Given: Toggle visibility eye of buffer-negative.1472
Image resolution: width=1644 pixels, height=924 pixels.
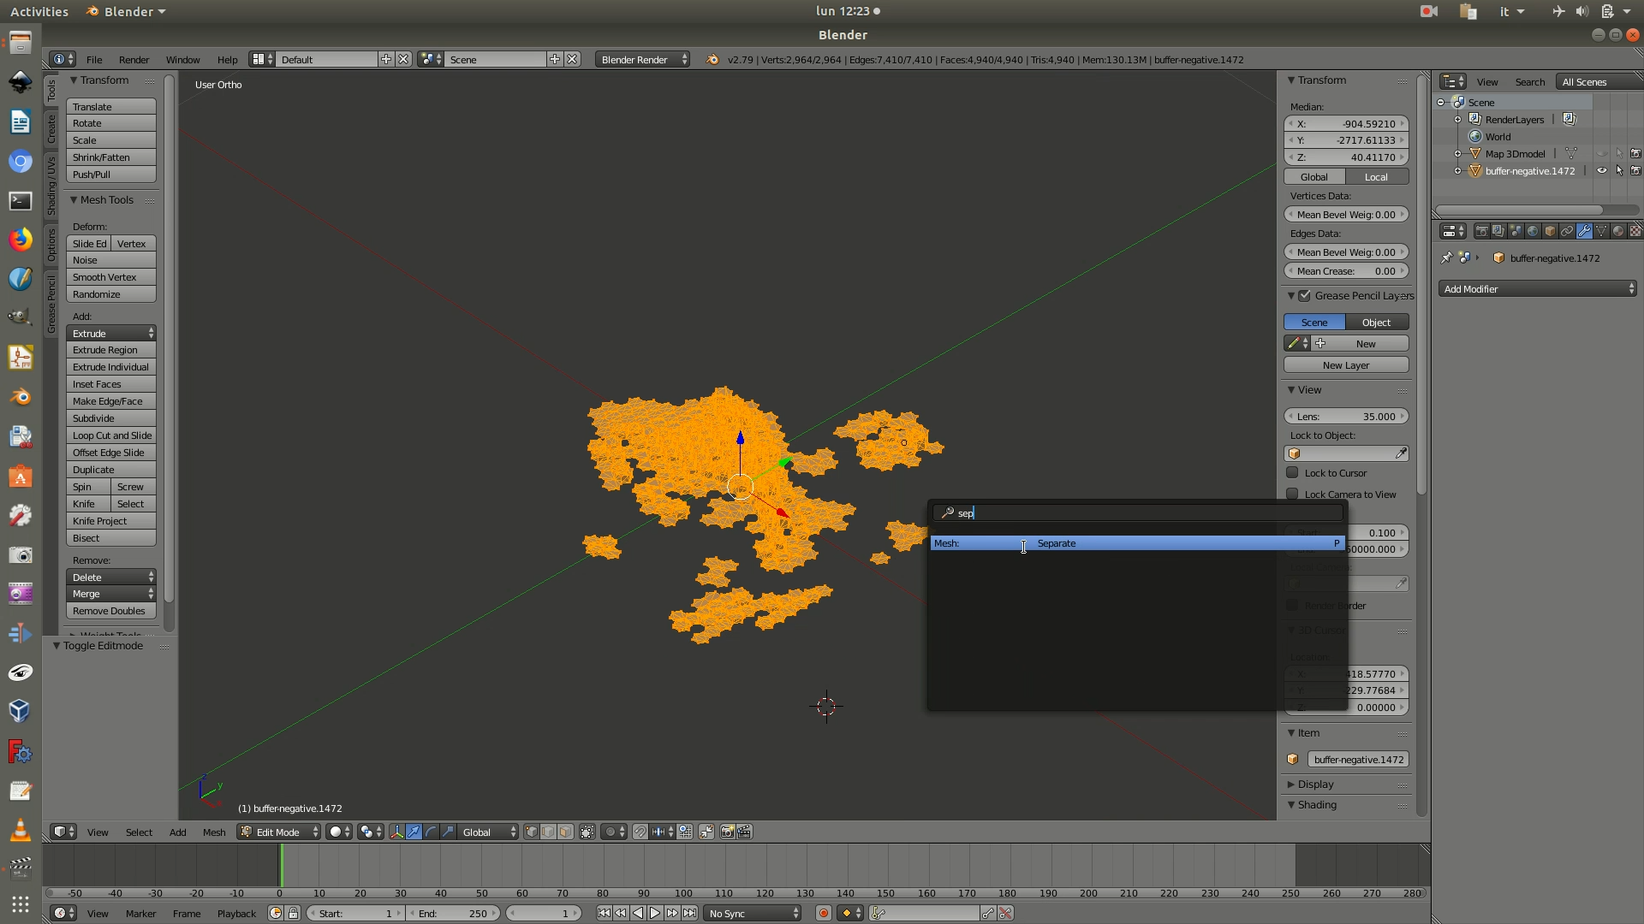Looking at the screenshot, I should tap(1602, 170).
